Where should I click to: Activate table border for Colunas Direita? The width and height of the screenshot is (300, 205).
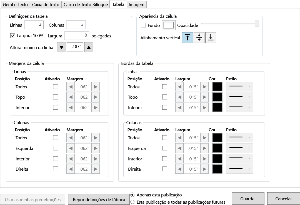pos(165,169)
